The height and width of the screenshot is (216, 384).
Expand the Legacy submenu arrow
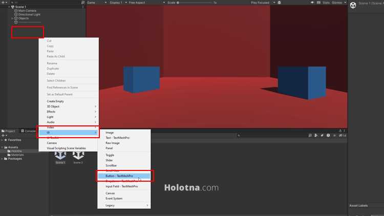(x=147, y=205)
